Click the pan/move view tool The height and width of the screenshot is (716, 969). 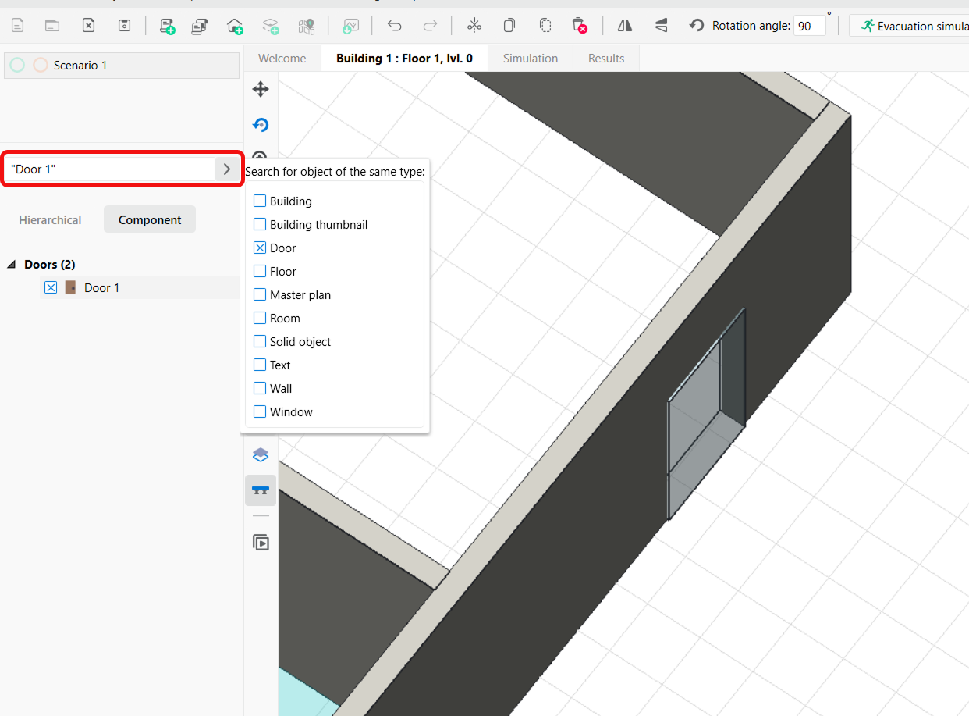[x=261, y=90]
